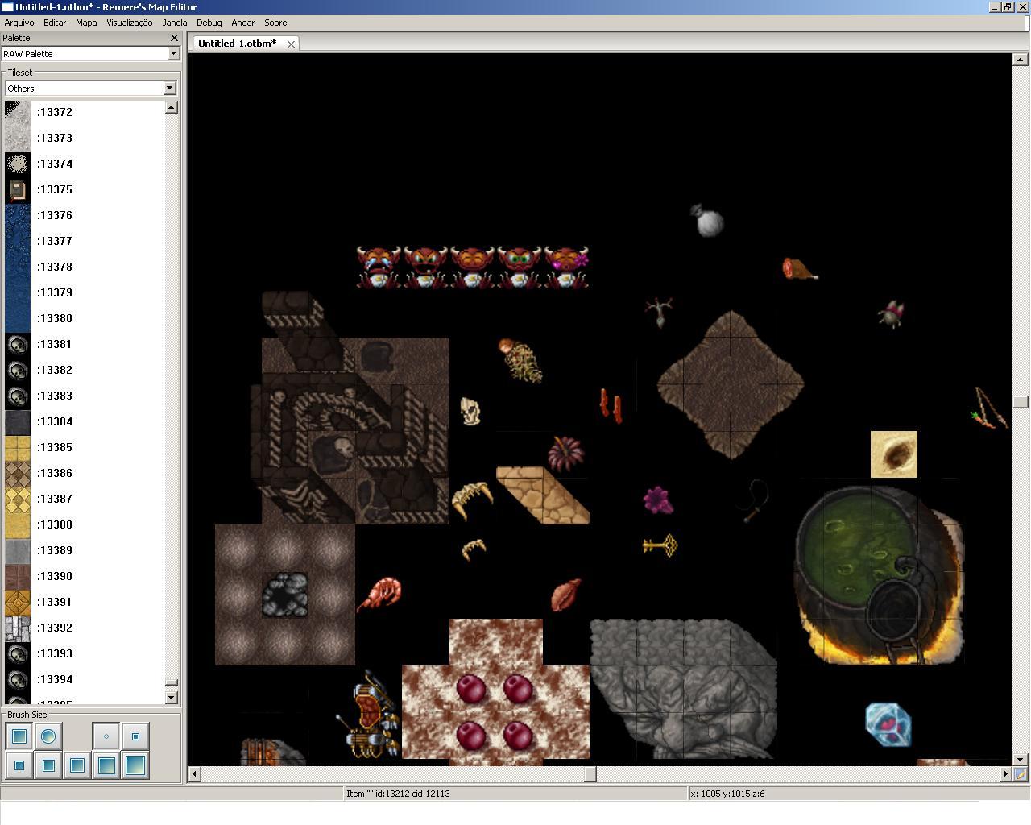Viewport: 1031px width, 825px height.
Task: Open the Arquivo menu
Action: tap(19, 23)
